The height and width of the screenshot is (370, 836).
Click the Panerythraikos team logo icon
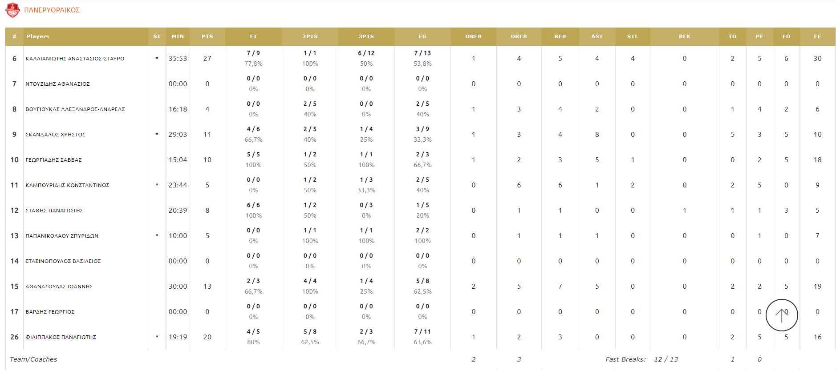(x=12, y=10)
